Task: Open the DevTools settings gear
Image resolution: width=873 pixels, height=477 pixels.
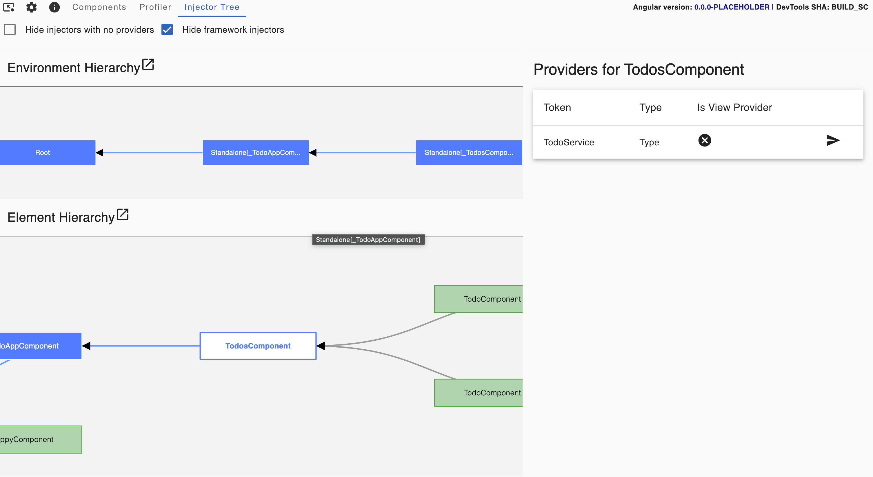Action: tap(31, 7)
